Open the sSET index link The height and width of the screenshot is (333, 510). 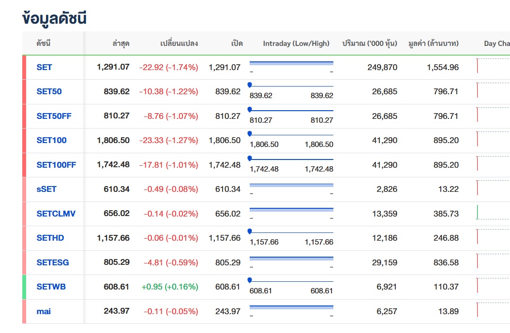[x=46, y=189]
